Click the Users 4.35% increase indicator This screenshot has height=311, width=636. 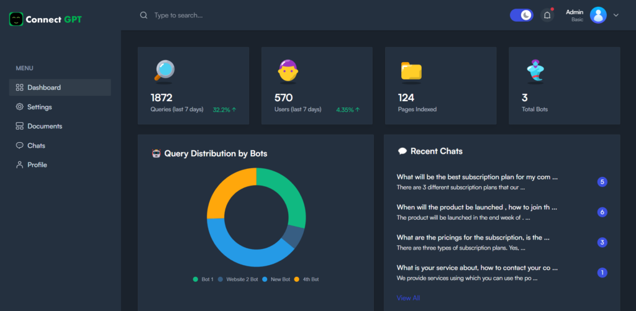[348, 109]
